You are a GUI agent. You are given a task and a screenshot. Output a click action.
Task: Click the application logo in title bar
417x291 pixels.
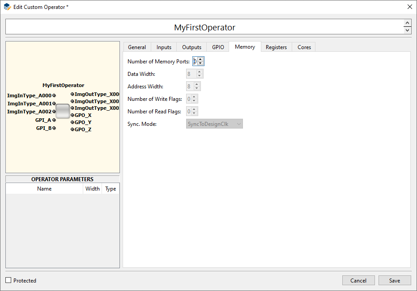(x=7, y=7)
